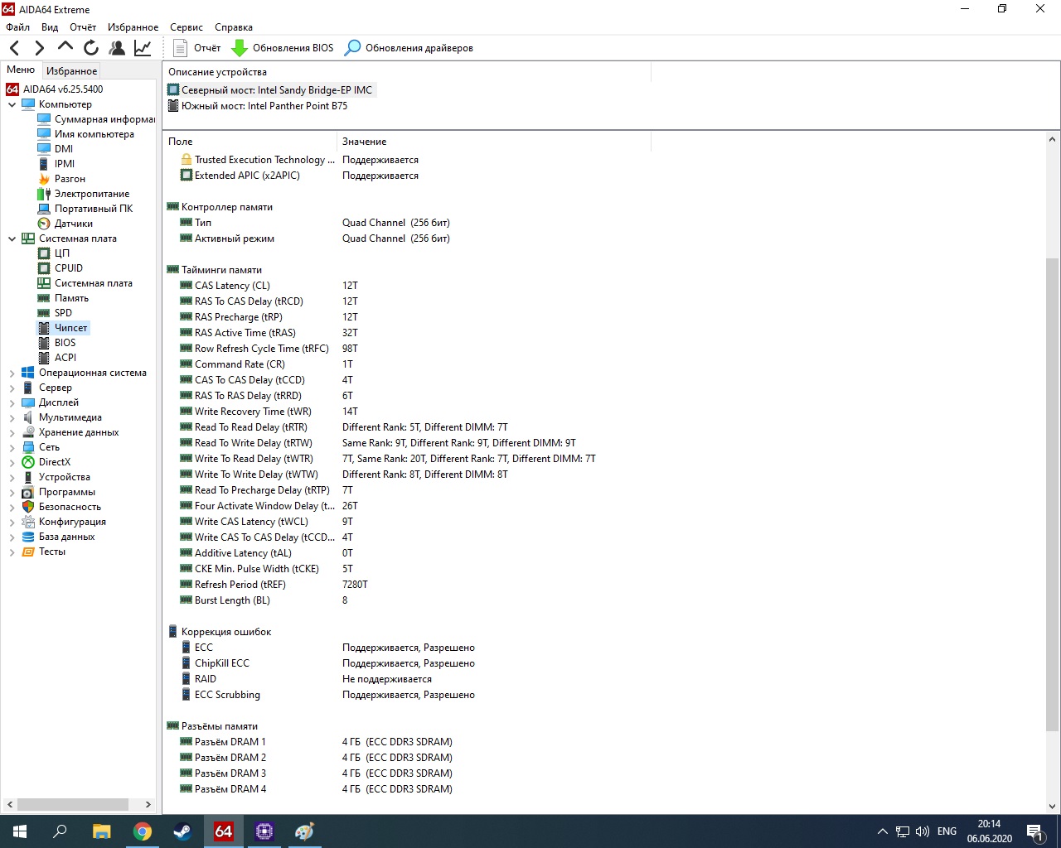Click the Back navigation arrow
The height and width of the screenshot is (848, 1061).
point(15,48)
